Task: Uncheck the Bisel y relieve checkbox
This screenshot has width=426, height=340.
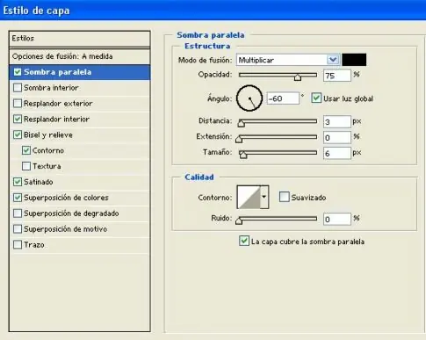Action: click(x=18, y=134)
